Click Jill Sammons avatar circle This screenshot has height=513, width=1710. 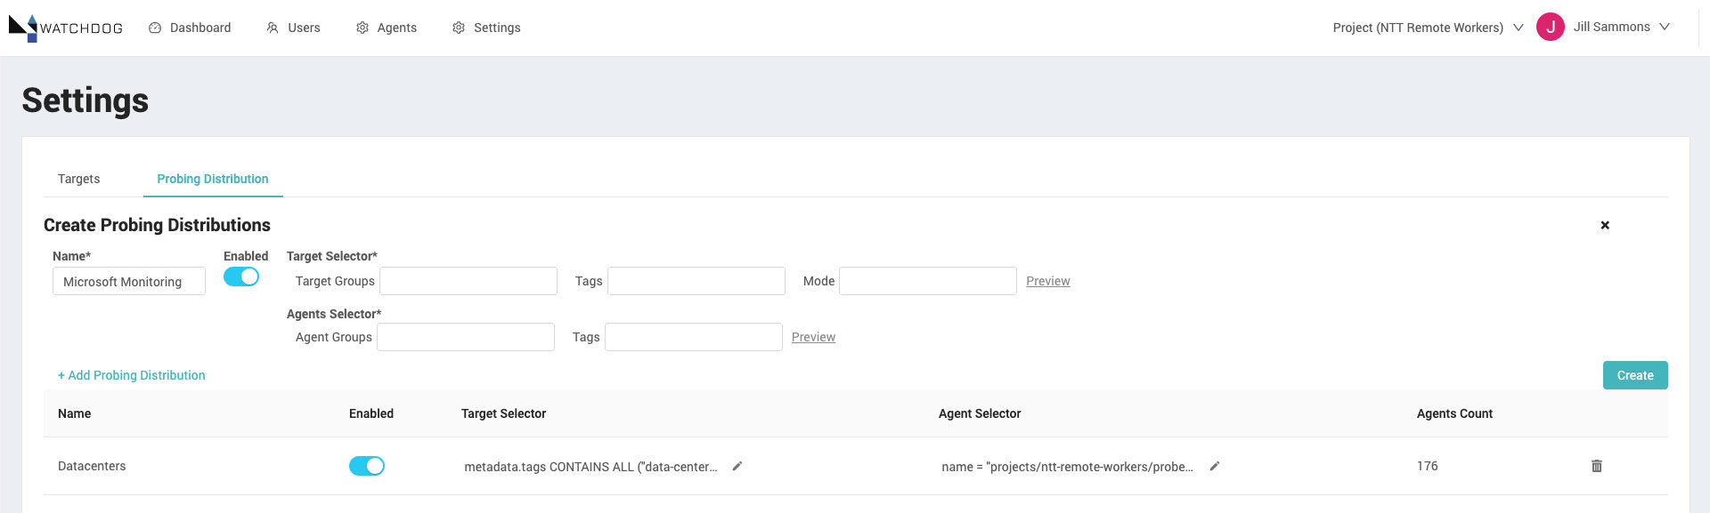click(1551, 27)
